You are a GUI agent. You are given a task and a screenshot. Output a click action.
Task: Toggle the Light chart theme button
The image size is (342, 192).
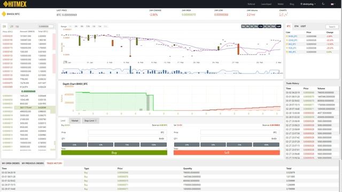pos(278,26)
